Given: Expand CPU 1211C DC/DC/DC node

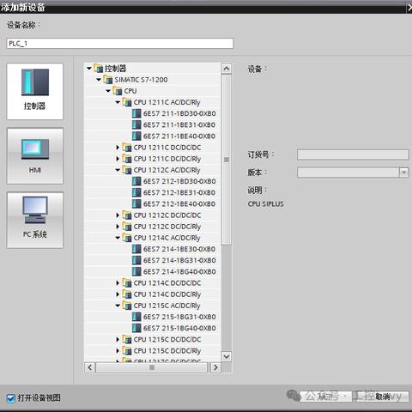Looking at the screenshot, I should pyautogui.click(x=118, y=148).
